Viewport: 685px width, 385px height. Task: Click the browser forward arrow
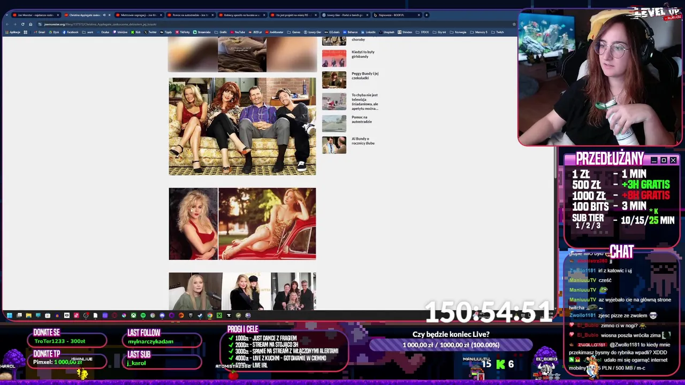pyautogui.click(x=15, y=24)
